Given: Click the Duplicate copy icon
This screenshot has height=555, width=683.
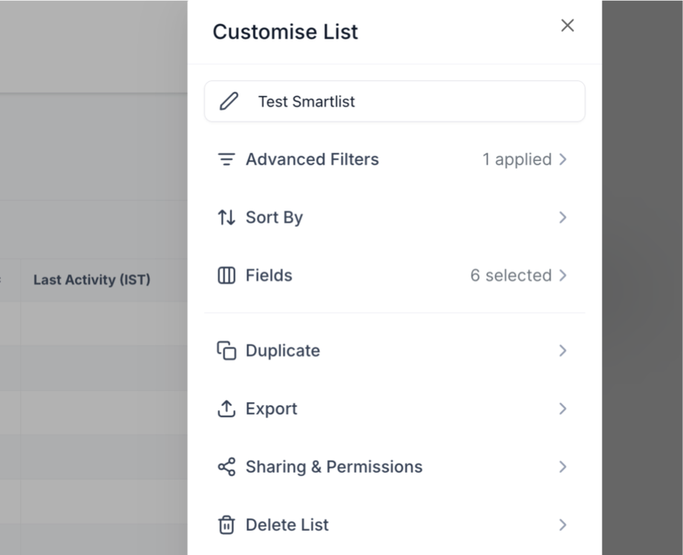Looking at the screenshot, I should [x=226, y=351].
